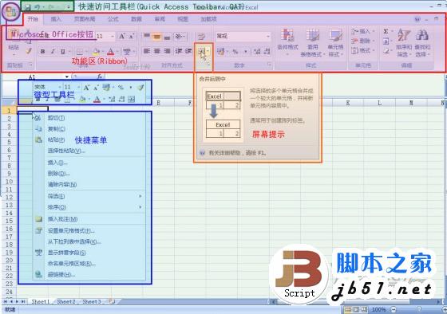Click Format (格式) in ribbon cells group
This screenshot has height=314, width=447.
coord(362,51)
